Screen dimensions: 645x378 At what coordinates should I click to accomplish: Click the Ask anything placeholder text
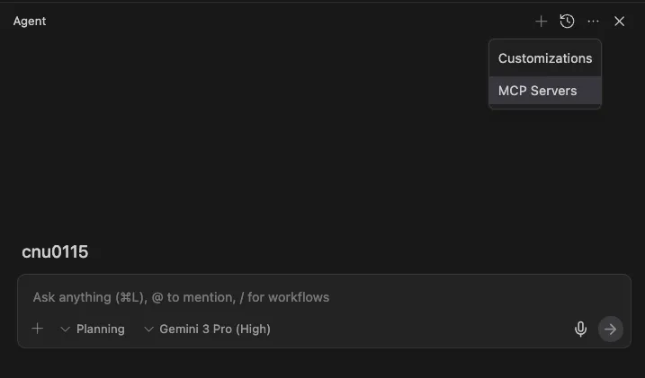pos(181,297)
